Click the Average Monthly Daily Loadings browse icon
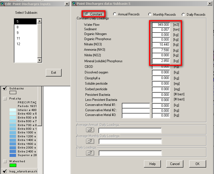 (x=90, y=141)
